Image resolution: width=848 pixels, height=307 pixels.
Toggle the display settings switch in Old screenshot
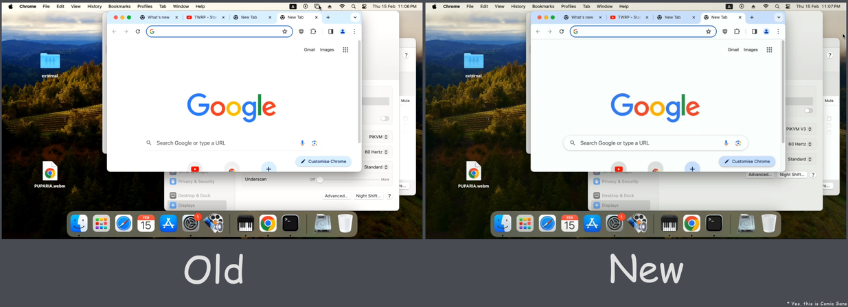click(x=385, y=119)
